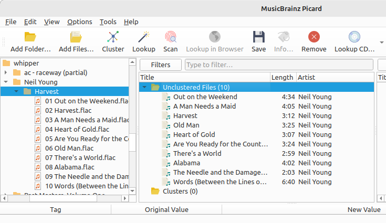Click the Harvest track file icon
The width and height of the screenshot is (386, 223).
point(166,116)
